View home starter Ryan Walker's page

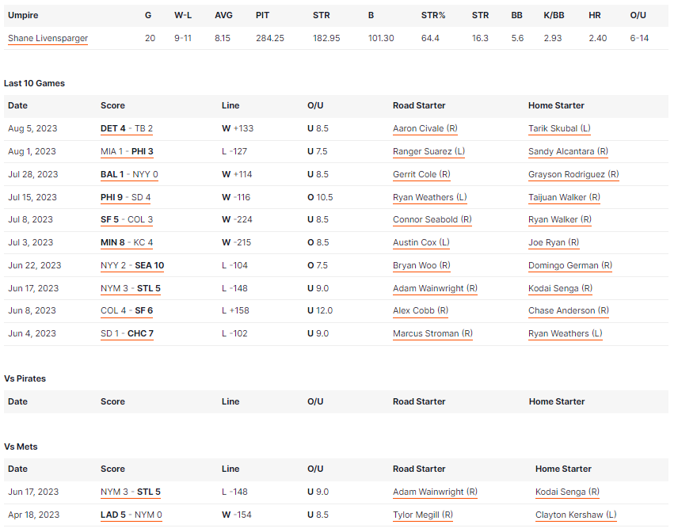pyautogui.click(x=560, y=219)
